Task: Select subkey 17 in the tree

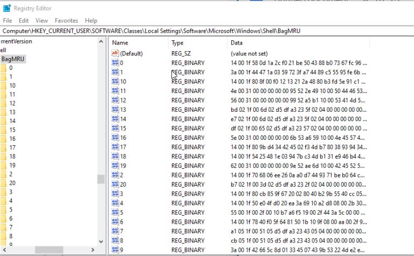Action: click(x=12, y=147)
